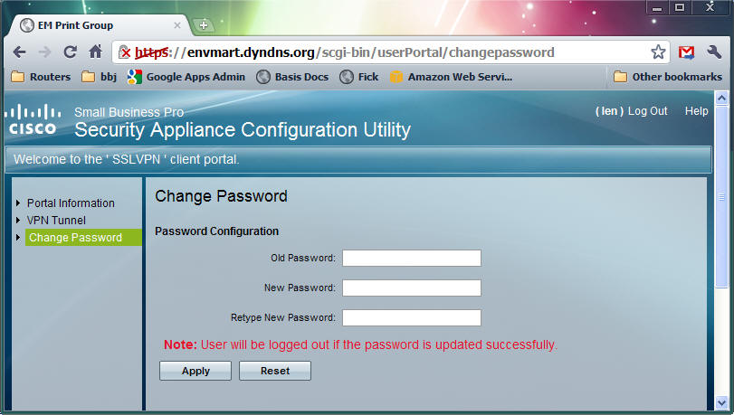Open the Other bookmarks folder
Screen dimensions: 734x415
pyautogui.click(x=667, y=77)
